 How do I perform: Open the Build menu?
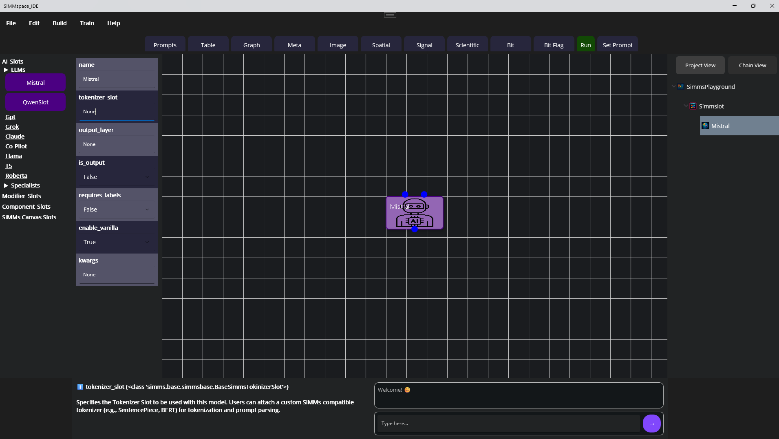[60, 23]
